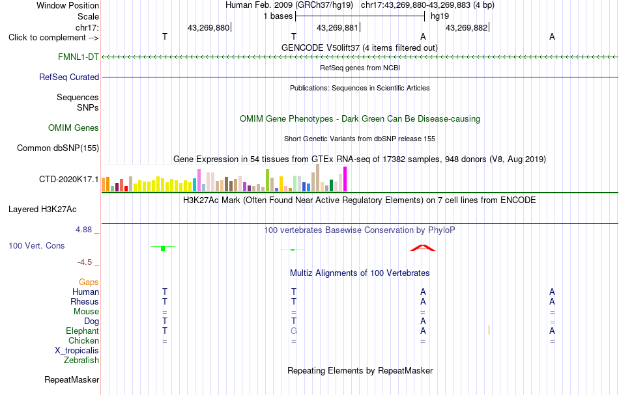Click the 43,269,882 ruler coordinate
The image size is (619, 395).
tap(467, 27)
